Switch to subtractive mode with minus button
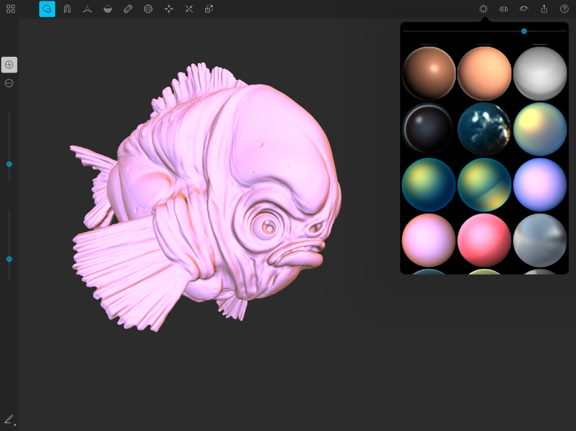 pos(9,83)
